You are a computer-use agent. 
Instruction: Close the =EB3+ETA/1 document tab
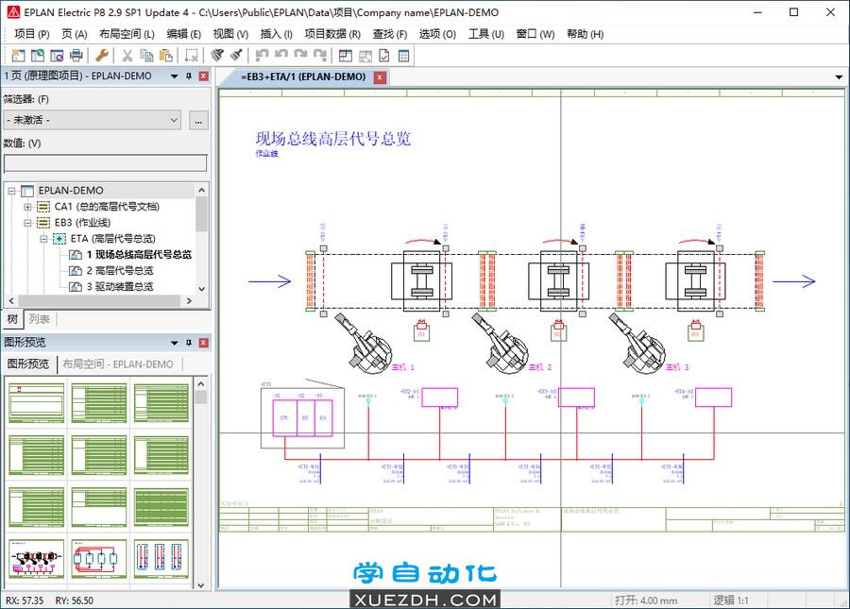[380, 77]
